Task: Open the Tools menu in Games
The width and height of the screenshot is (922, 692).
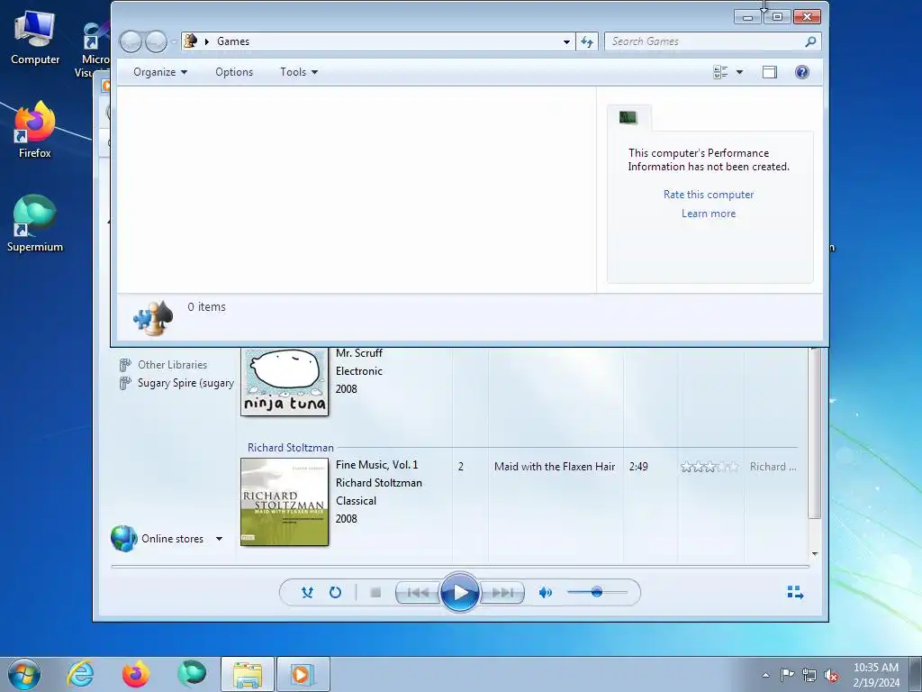Action: point(299,72)
